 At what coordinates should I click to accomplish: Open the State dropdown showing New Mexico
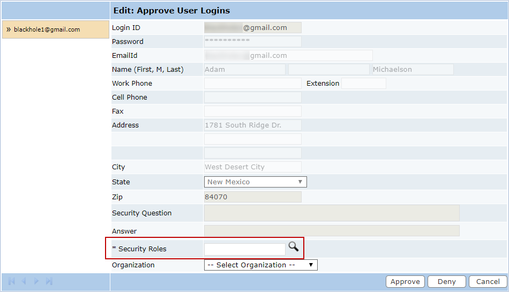tap(255, 182)
